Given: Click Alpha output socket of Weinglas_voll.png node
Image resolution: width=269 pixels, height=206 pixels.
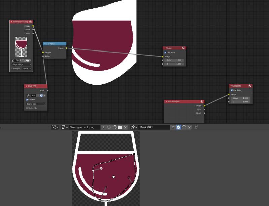Looking at the screenshot, I should pos(33,30).
